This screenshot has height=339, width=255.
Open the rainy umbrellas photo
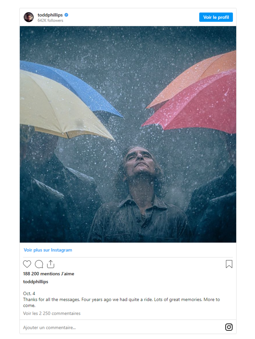[128, 134]
